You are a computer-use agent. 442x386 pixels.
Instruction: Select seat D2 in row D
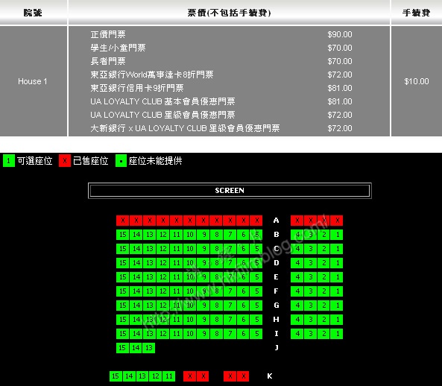coord(324,263)
